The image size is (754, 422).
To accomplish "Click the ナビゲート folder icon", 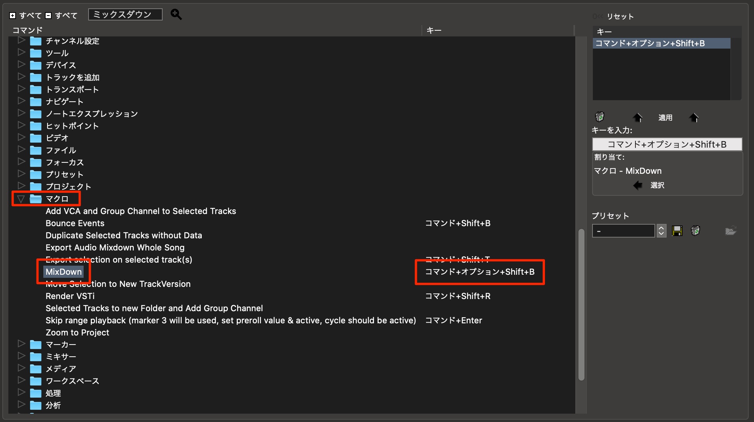I will click(x=36, y=102).
